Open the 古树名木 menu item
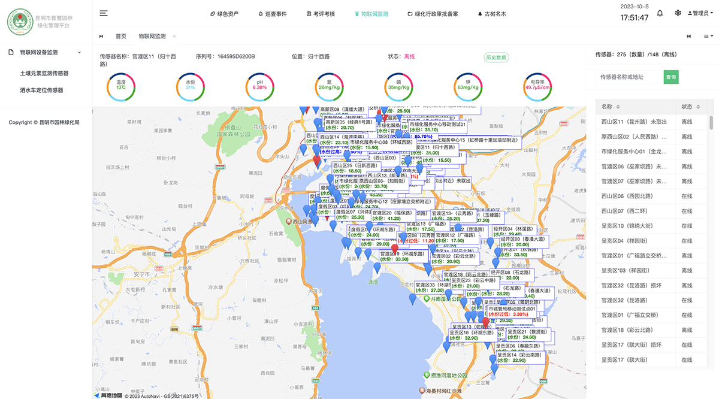719x399 pixels. (492, 13)
